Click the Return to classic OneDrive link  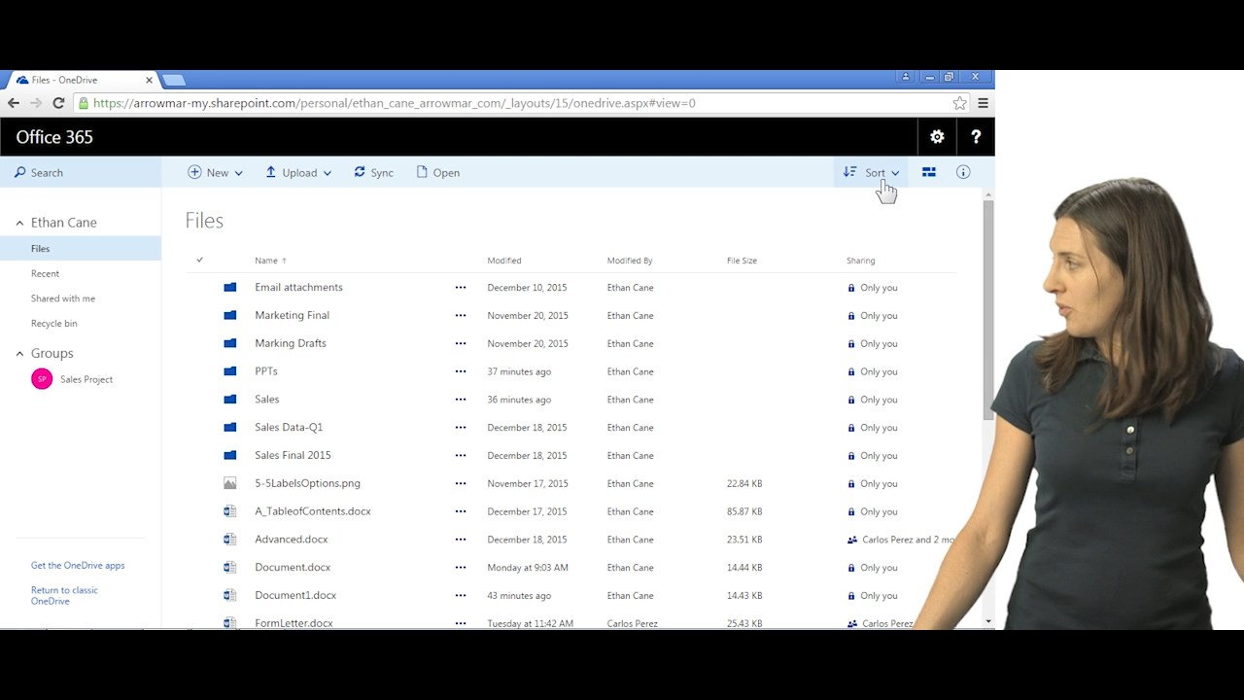64,596
